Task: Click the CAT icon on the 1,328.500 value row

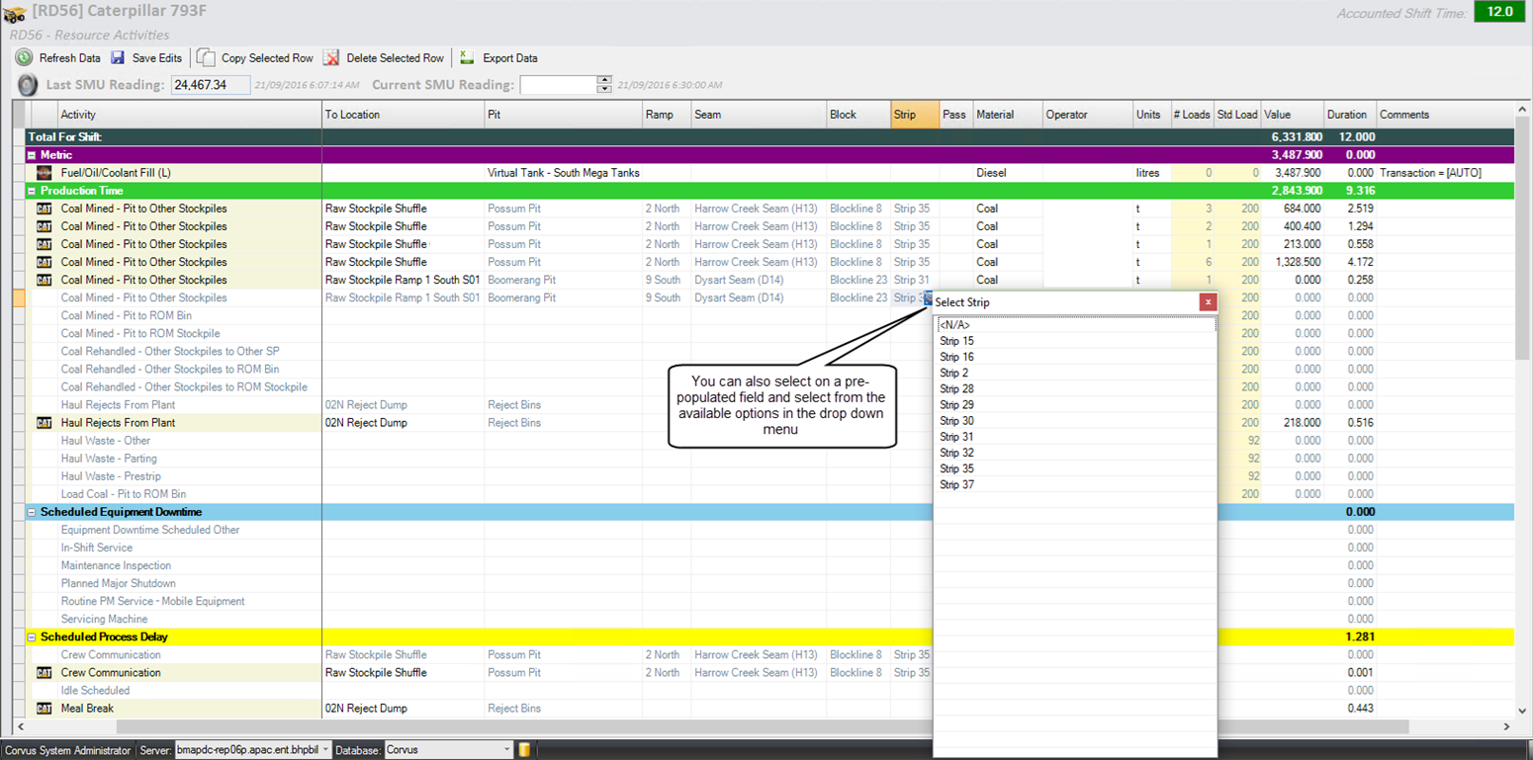Action: point(44,262)
